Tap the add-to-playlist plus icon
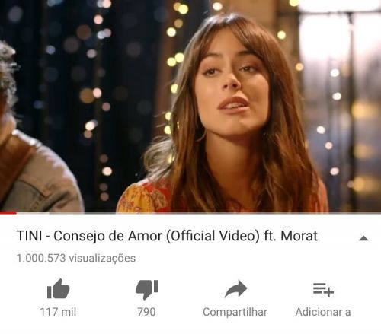 coord(323,290)
